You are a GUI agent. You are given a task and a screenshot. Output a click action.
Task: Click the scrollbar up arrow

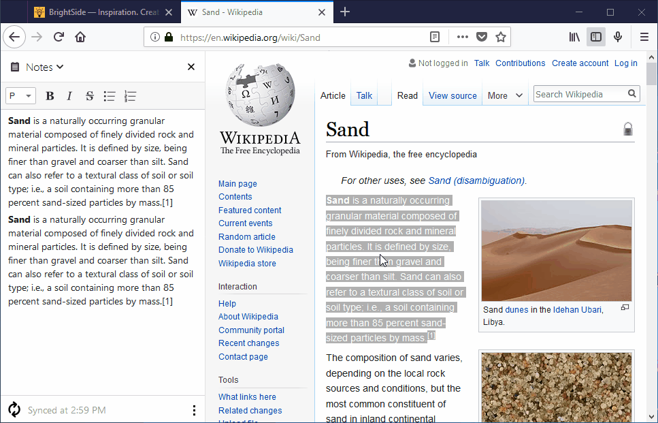click(x=651, y=57)
